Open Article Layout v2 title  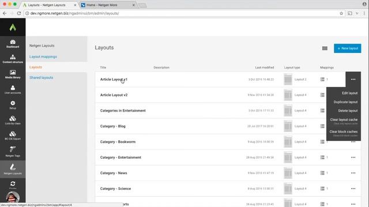[114, 95]
